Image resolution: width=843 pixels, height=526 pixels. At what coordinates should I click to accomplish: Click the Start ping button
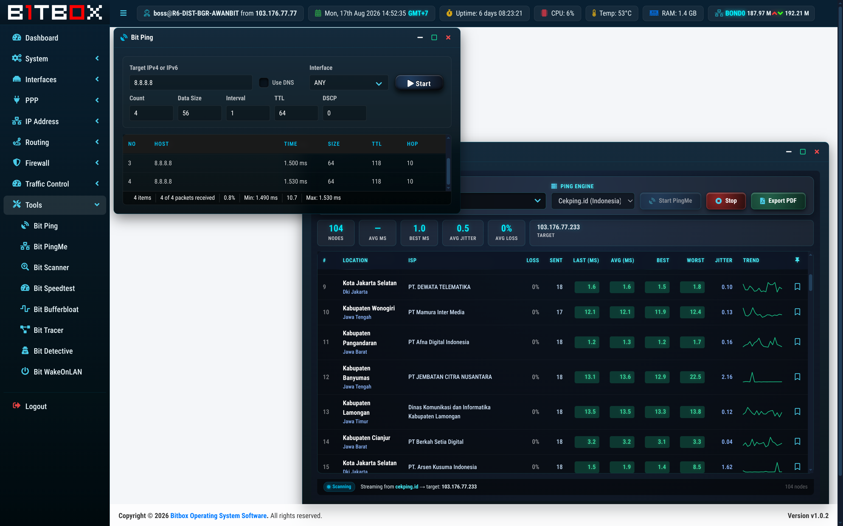pos(419,83)
